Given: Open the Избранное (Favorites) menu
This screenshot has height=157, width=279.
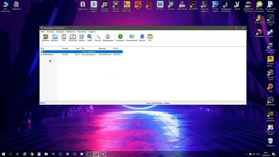Looking at the screenshot, I should pyautogui.click(x=71, y=32).
